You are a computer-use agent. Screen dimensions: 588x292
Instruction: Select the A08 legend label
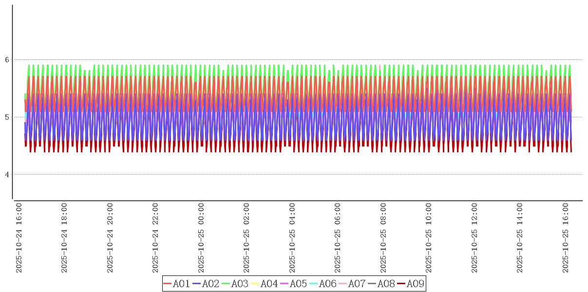386,284
